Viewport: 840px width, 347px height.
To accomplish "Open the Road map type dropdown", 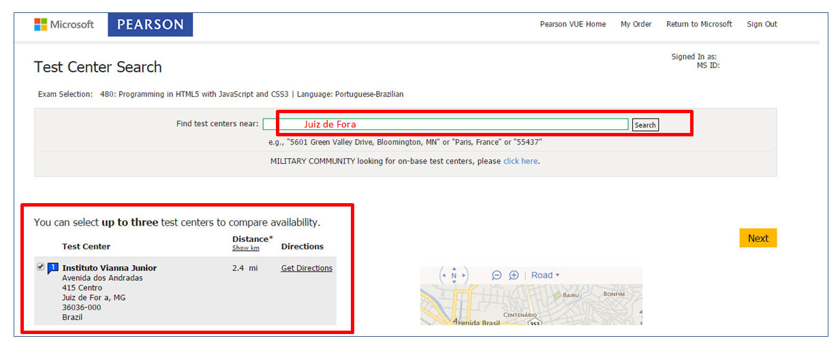I will pyautogui.click(x=545, y=275).
